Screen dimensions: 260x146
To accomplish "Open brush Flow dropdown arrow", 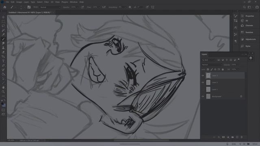I will point(99,7).
